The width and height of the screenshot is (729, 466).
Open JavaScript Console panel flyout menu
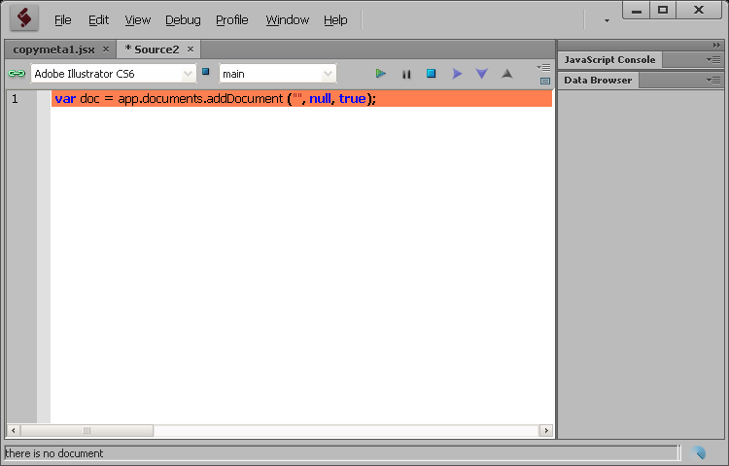[713, 59]
